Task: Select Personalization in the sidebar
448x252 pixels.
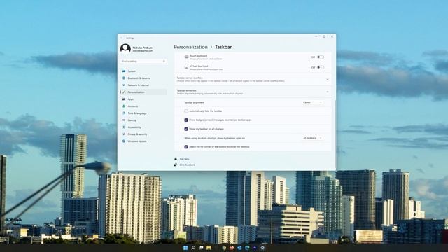Action: 143,92
